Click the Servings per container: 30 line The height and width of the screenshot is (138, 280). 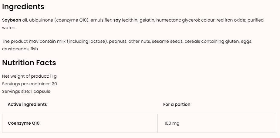(x=29, y=84)
